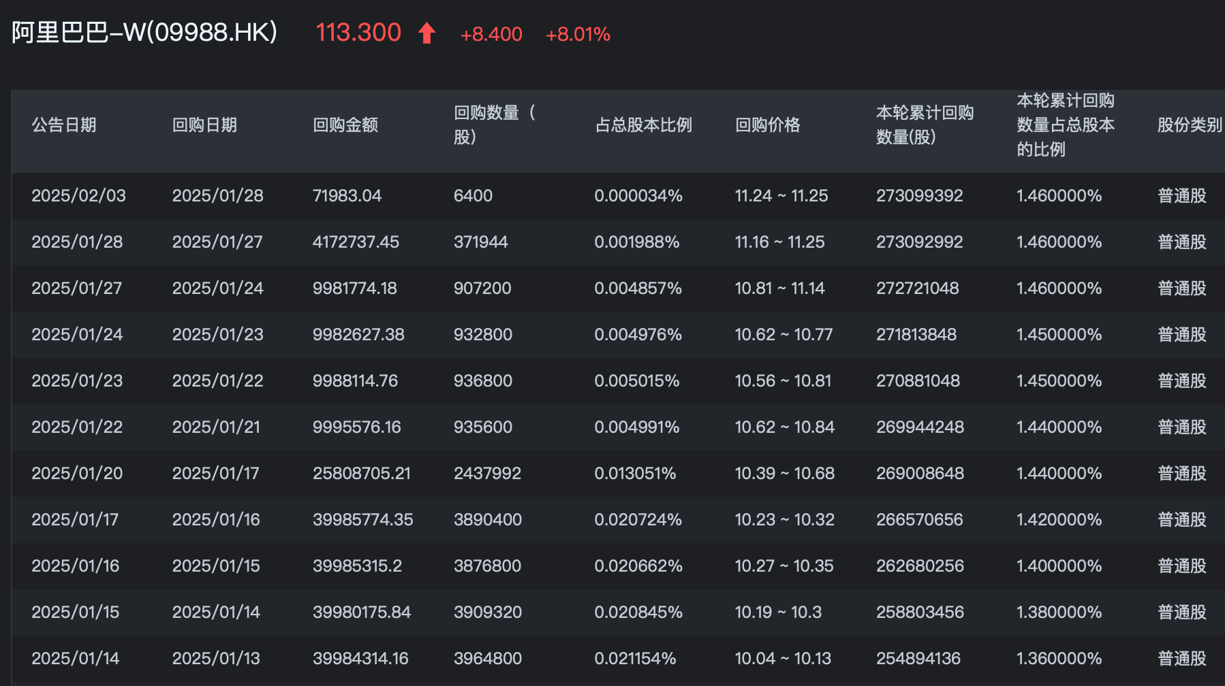Click cumulative quantity 273099392
This screenshot has height=686, width=1225.
click(919, 196)
